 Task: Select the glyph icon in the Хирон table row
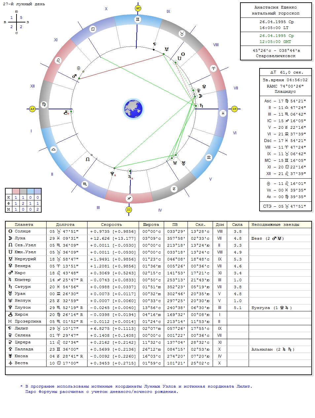(x=10, y=314)
